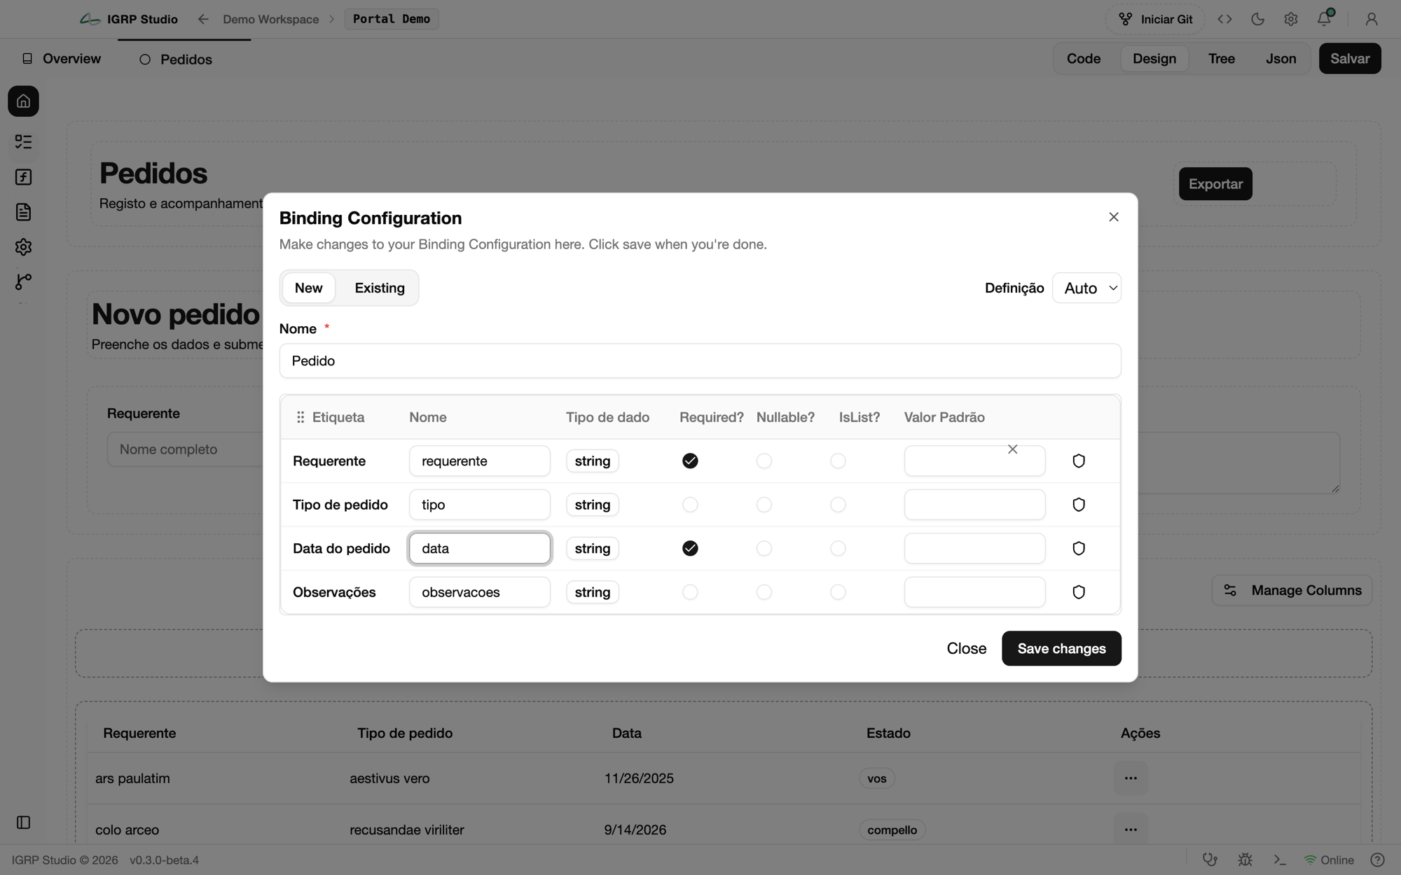
Task: Open string type dropdown for Tipo de pedido
Action: pos(593,505)
